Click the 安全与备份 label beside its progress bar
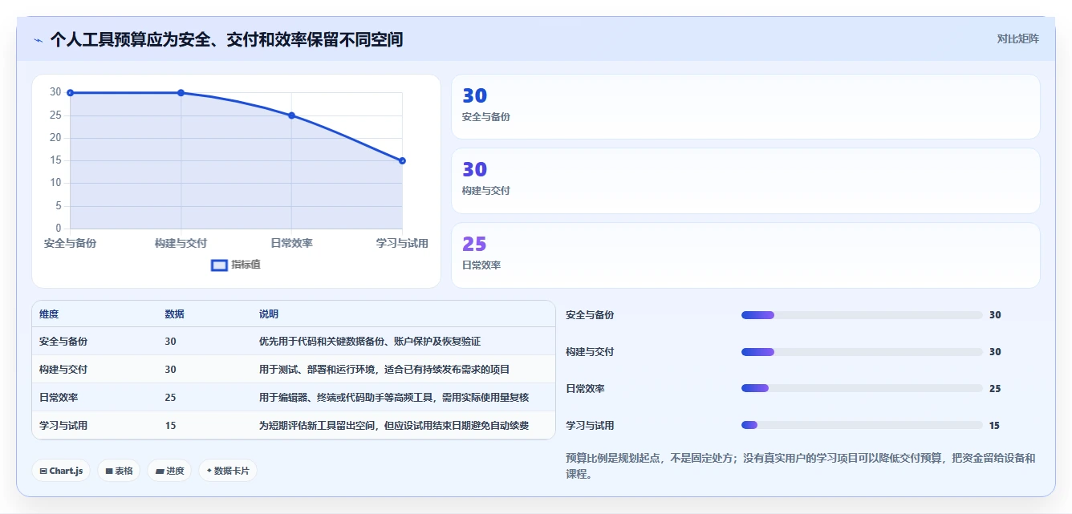 click(x=590, y=315)
